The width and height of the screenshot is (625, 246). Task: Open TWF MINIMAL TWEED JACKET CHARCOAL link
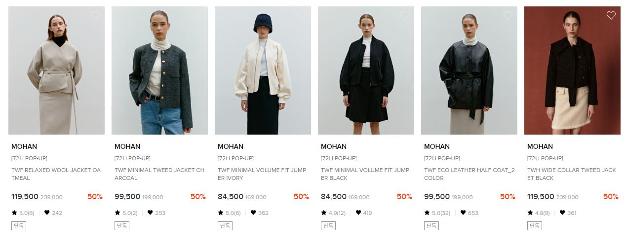pos(159,174)
